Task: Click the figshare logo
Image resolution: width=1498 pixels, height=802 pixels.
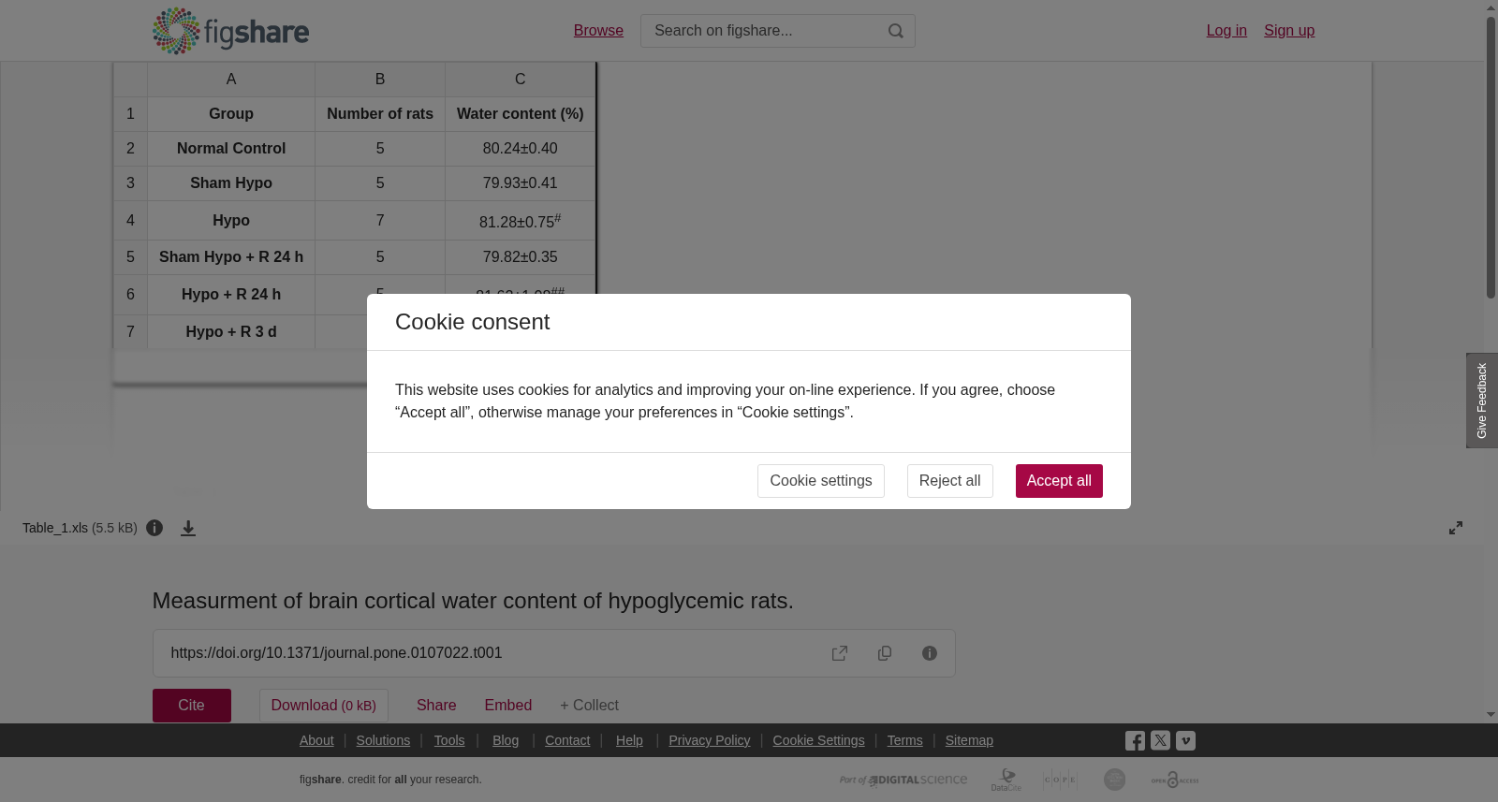Action: pyautogui.click(x=230, y=31)
